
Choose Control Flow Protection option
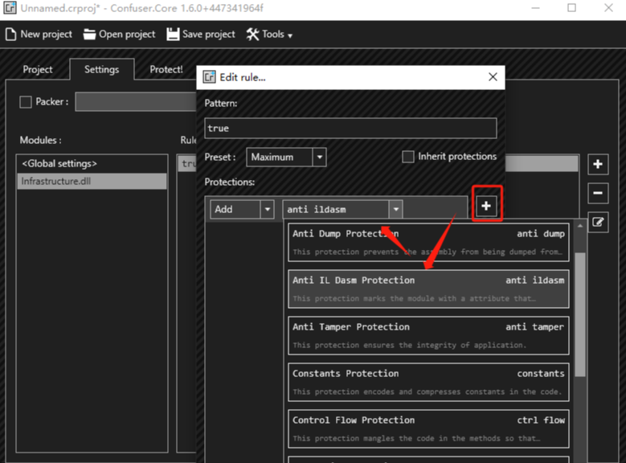point(428,428)
